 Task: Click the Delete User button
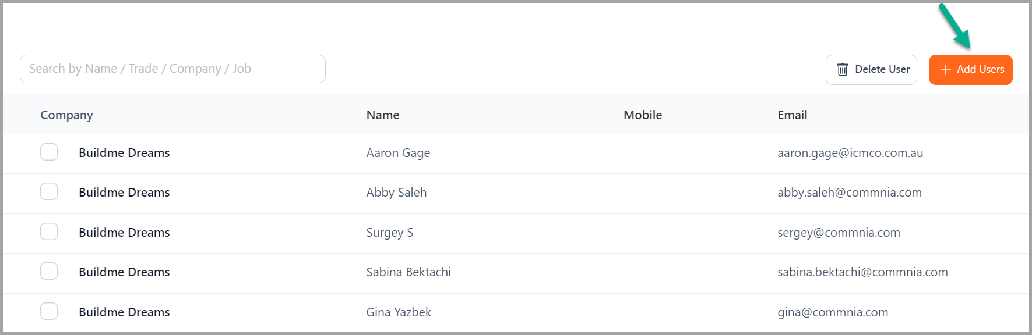coord(871,70)
